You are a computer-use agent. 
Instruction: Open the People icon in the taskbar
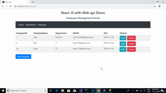click(128, 91)
